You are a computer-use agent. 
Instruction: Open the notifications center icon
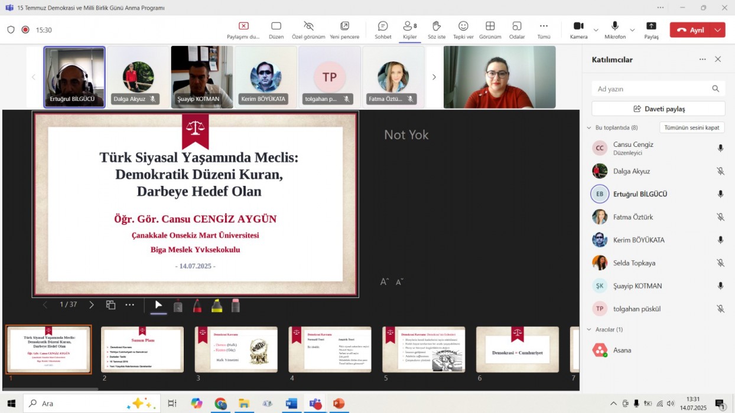pyautogui.click(x=720, y=404)
